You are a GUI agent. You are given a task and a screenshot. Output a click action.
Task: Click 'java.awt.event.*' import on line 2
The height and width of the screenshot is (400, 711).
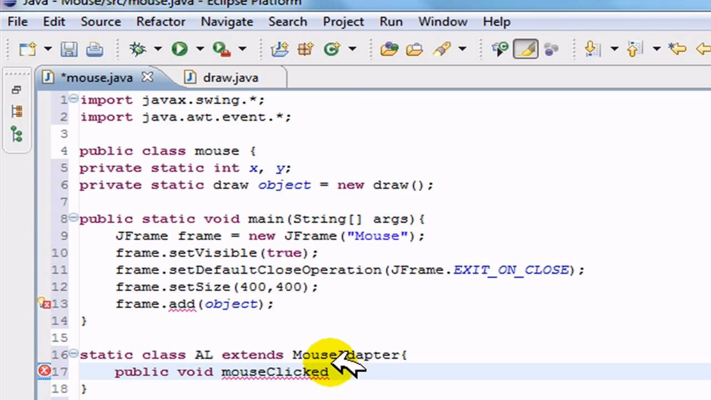(213, 117)
